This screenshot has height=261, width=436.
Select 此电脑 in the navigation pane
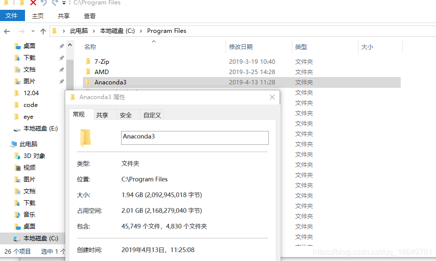(28, 144)
